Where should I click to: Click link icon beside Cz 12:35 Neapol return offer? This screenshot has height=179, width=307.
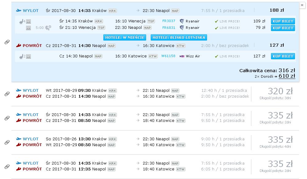click(x=7, y=166)
